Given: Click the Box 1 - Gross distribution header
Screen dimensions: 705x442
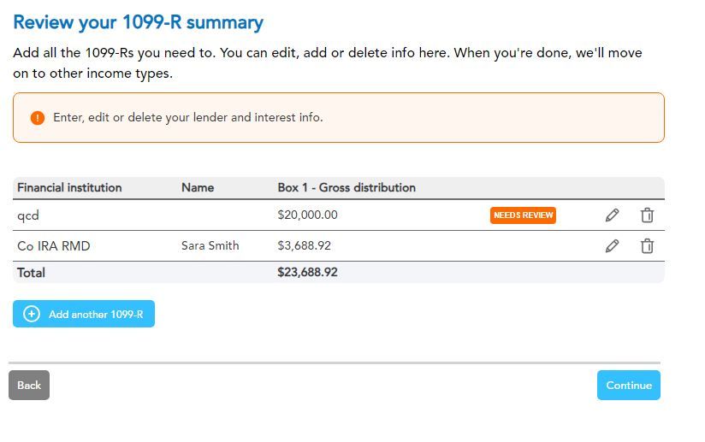Looking at the screenshot, I should [x=347, y=187].
